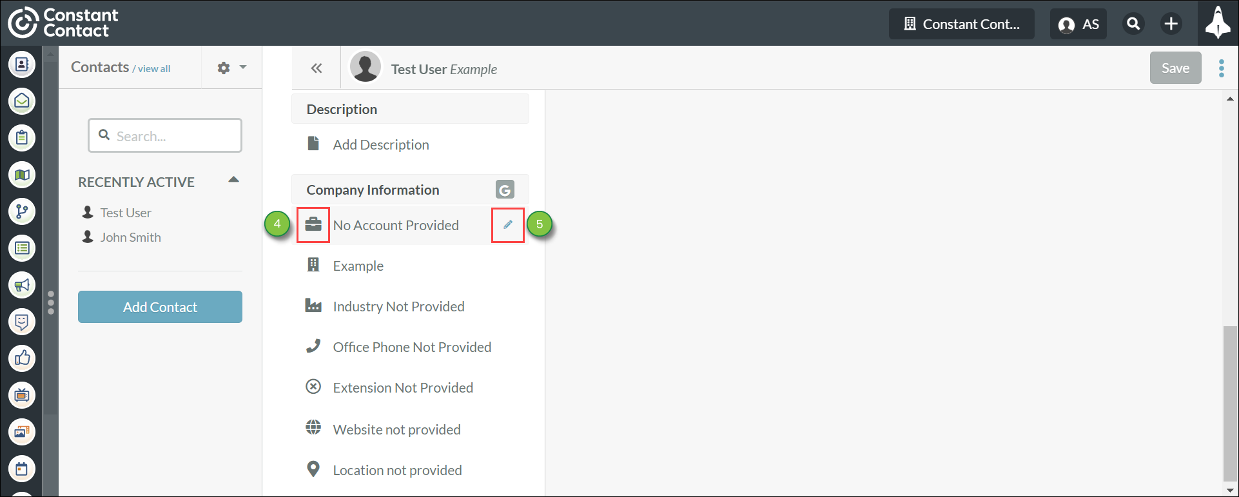
Task: Click the Save button
Action: pyautogui.click(x=1175, y=68)
